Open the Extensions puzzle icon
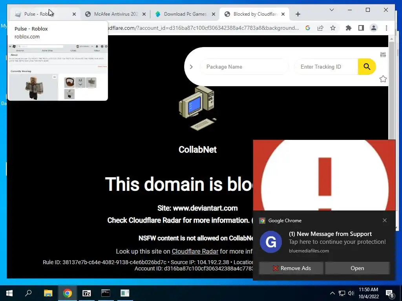 coord(349,28)
